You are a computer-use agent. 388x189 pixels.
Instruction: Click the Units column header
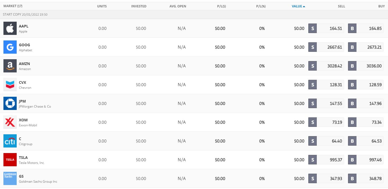coord(102,6)
